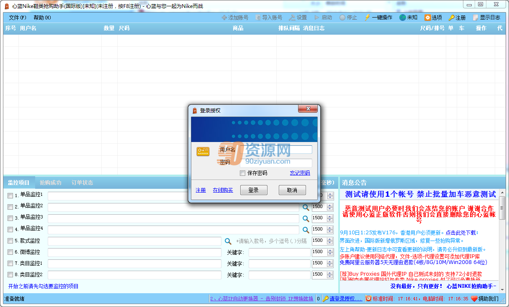Click interval stepper for 微博监控 row
The height and width of the screenshot is (307, 509).
330,252
